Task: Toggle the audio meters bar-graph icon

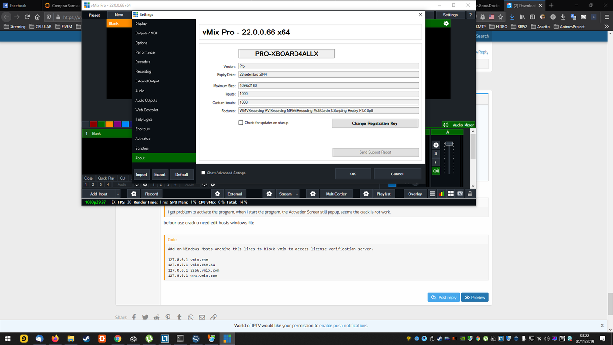Action: pyautogui.click(x=442, y=194)
